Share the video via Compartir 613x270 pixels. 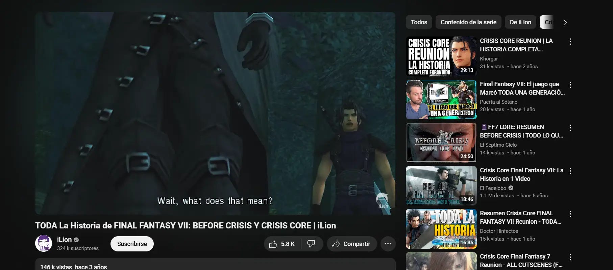click(351, 244)
